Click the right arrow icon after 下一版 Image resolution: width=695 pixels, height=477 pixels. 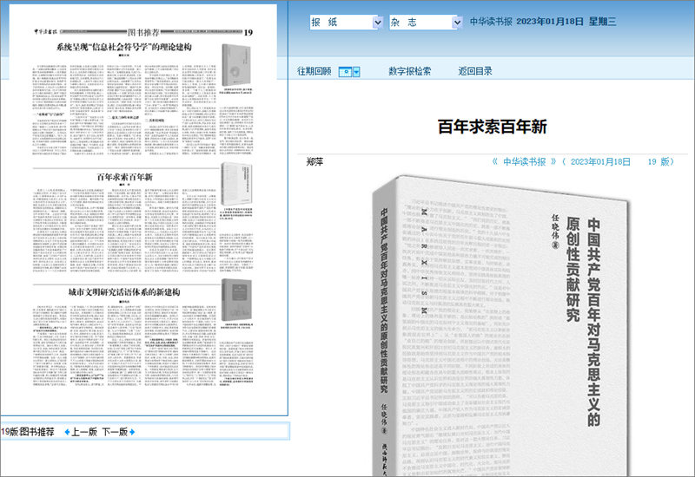pos(132,432)
